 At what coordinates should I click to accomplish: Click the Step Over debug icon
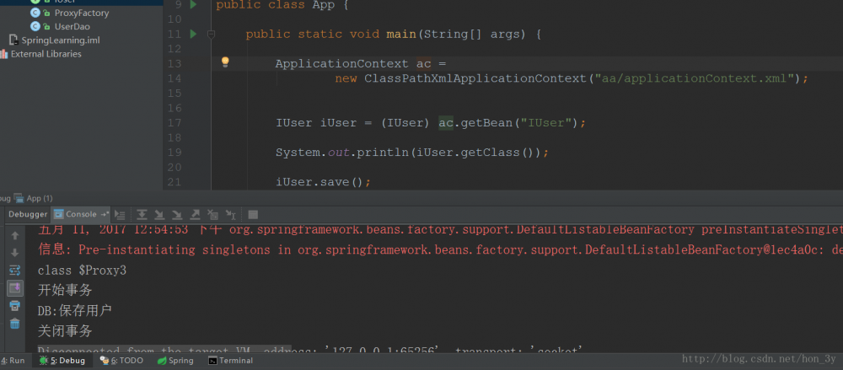pos(142,215)
